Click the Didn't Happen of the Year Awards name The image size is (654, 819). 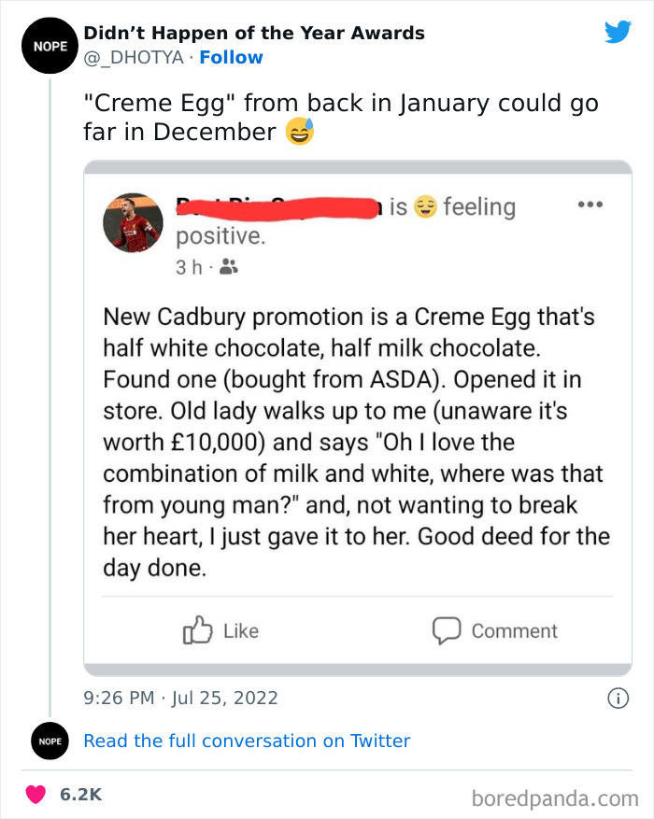[x=254, y=34]
